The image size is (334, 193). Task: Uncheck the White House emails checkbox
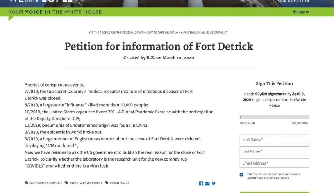point(241,175)
